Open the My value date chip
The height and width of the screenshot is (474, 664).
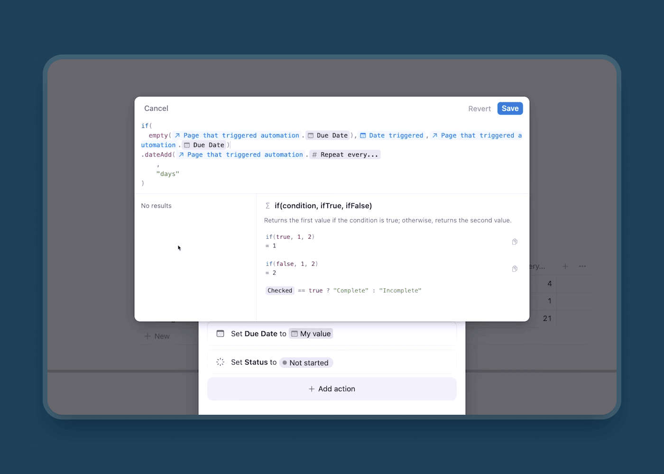click(311, 334)
